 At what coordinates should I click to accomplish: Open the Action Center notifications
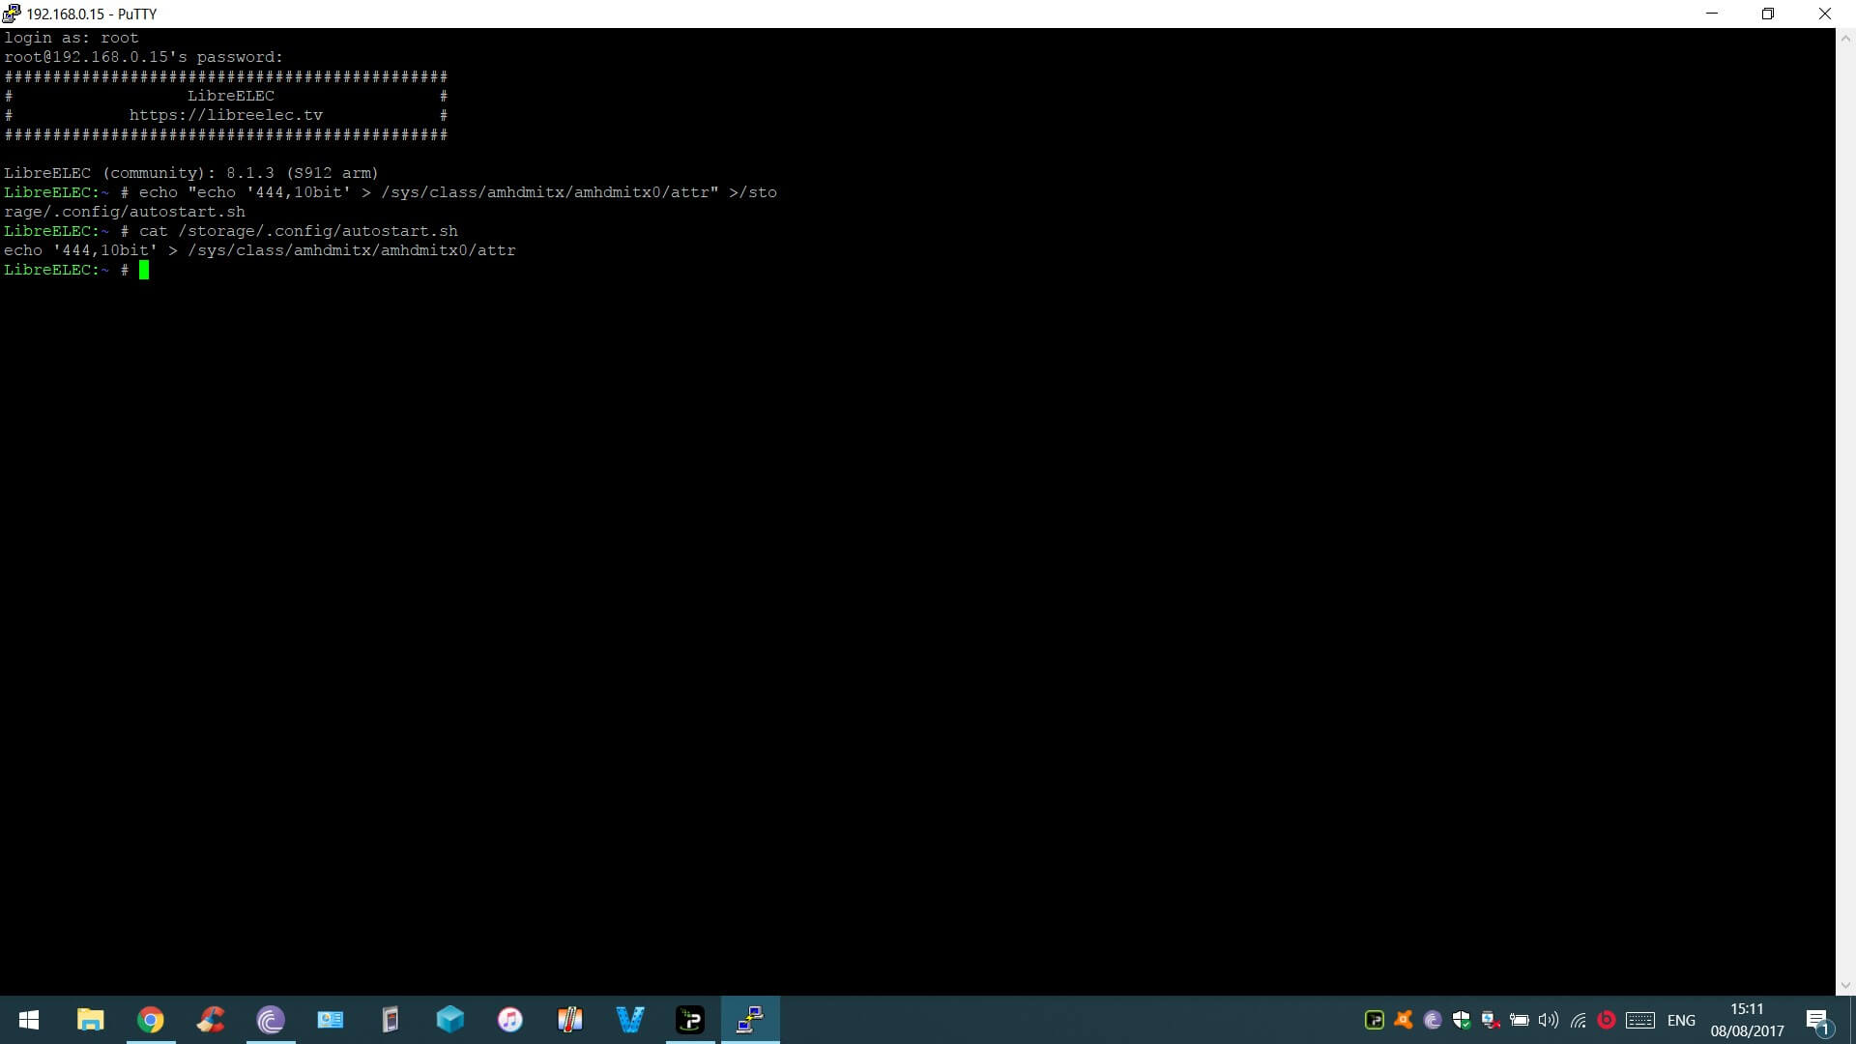click(x=1817, y=1020)
